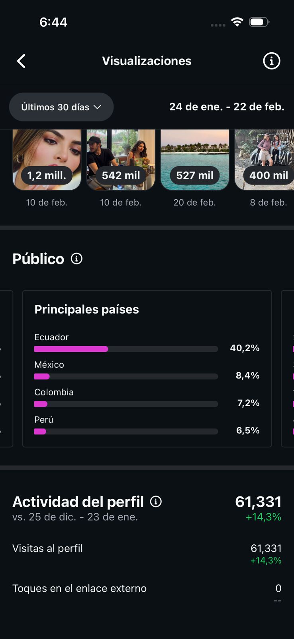Image resolution: width=294 pixels, height=639 pixels.
Task: Open the 400 mil post thumbnail
Action: pos(265,160)
